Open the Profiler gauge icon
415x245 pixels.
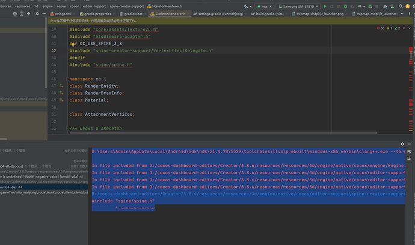(360, 7)
